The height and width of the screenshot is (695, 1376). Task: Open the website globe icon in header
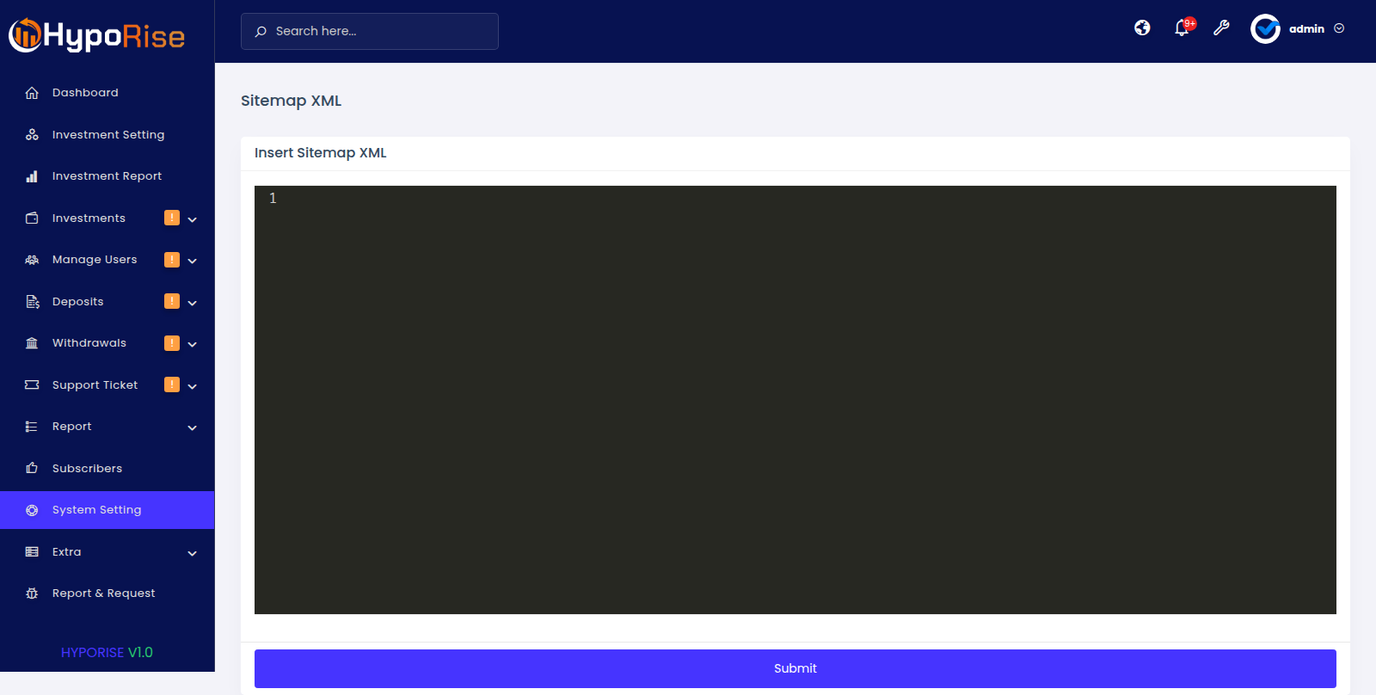tap(1142, 28)
